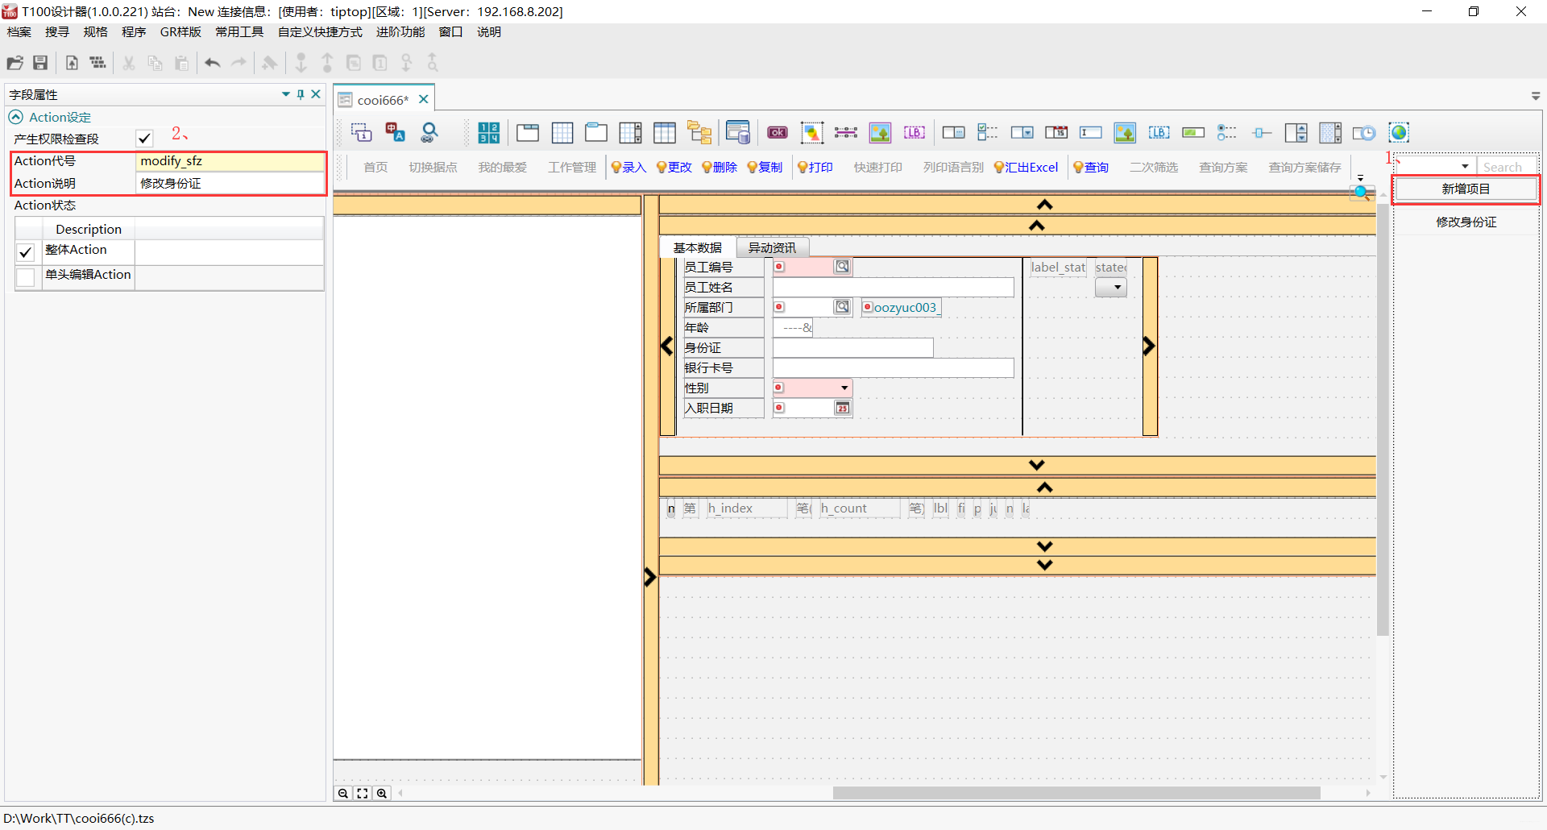1547x830 pixels.
Task: Open the 档案 menu
Action: pos(19,32)
